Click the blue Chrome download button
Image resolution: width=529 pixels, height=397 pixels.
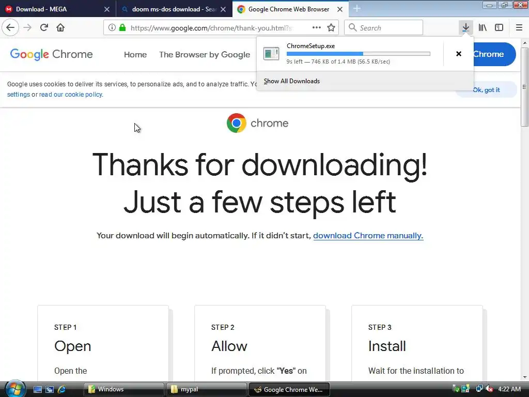(x=494, y=54)
